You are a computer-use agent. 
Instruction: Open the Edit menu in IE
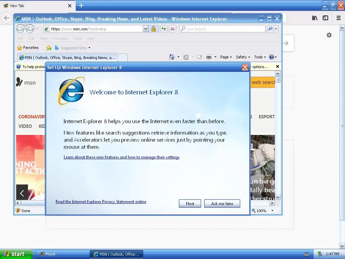pos(31,38)
